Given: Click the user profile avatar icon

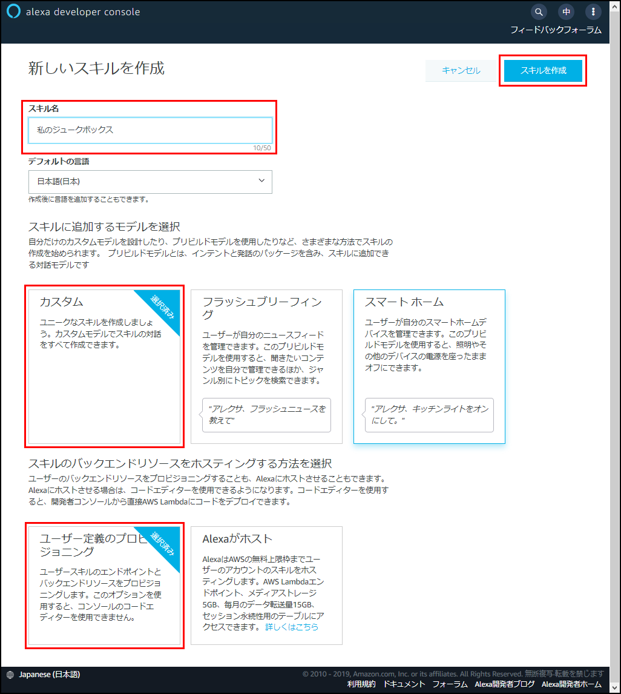Looking at the screenshot, I should point(566,12).
